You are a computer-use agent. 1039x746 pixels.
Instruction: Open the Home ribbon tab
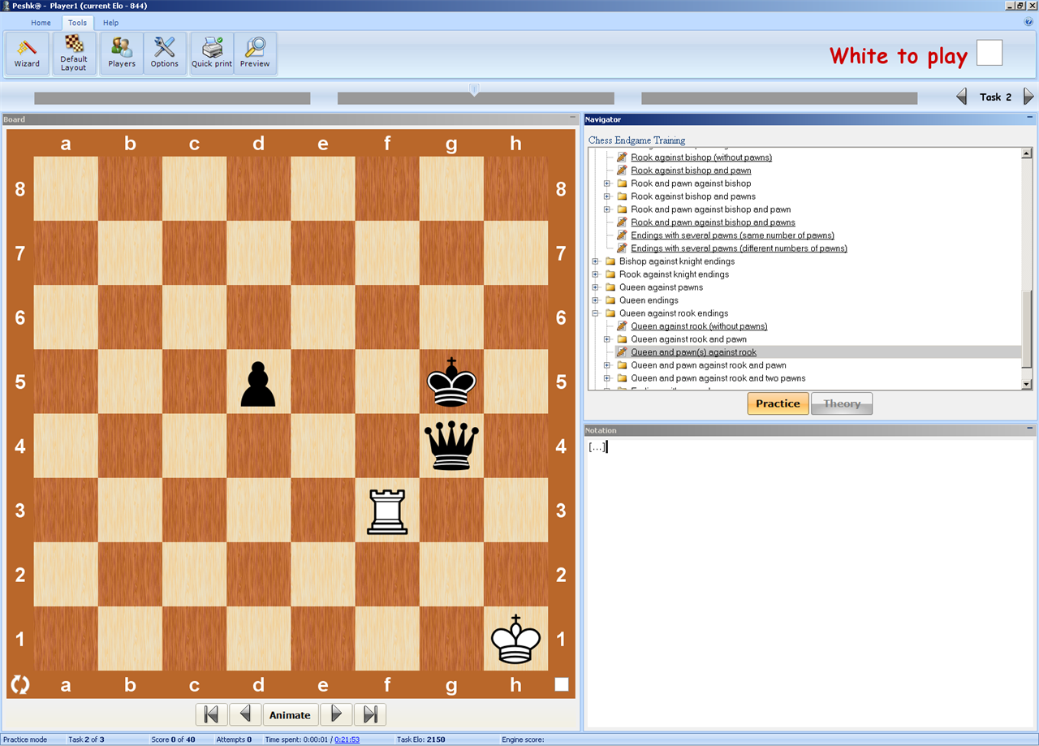(41, 23)
